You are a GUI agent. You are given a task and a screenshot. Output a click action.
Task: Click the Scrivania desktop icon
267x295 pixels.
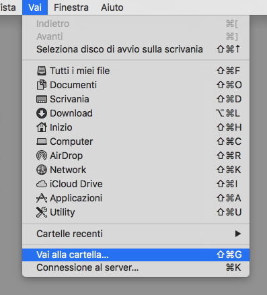click(42, 99)
